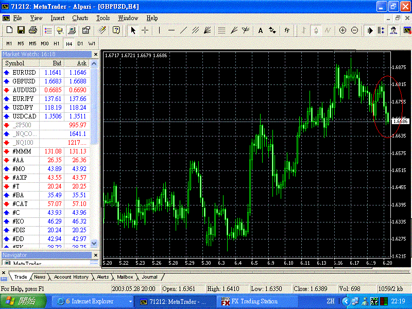Toggle the Market Watch window button
This screenshot has width=412, height=309.
[x=48, y=30]
